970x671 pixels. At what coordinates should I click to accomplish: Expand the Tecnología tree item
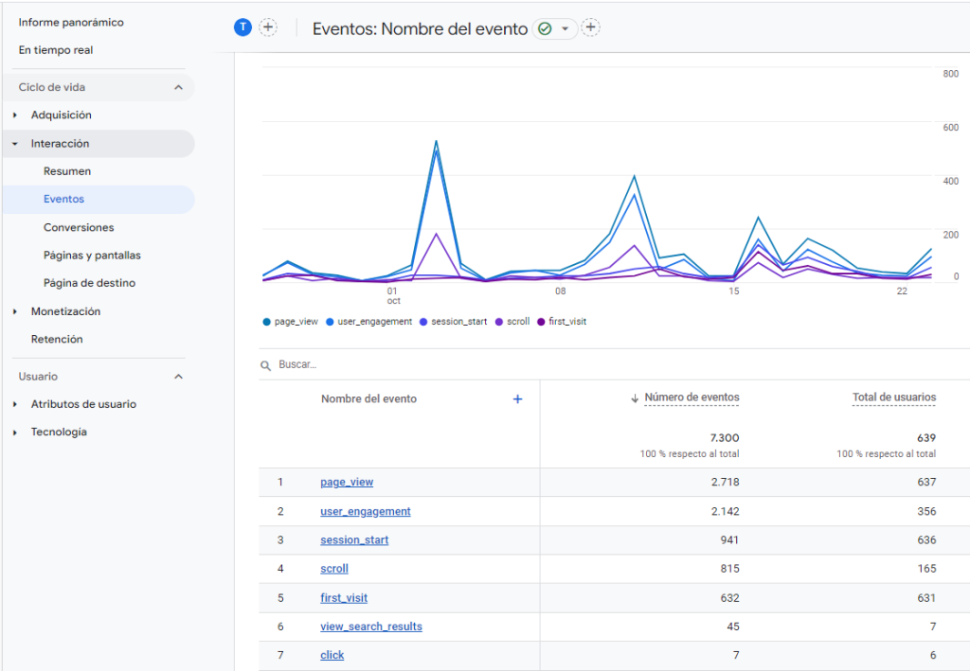click(x=16, y=433)
